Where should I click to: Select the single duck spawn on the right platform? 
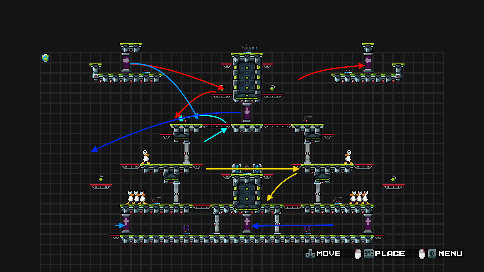[348, 157]
